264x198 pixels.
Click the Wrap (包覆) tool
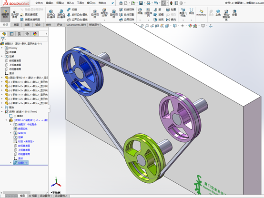pos(171,10)
